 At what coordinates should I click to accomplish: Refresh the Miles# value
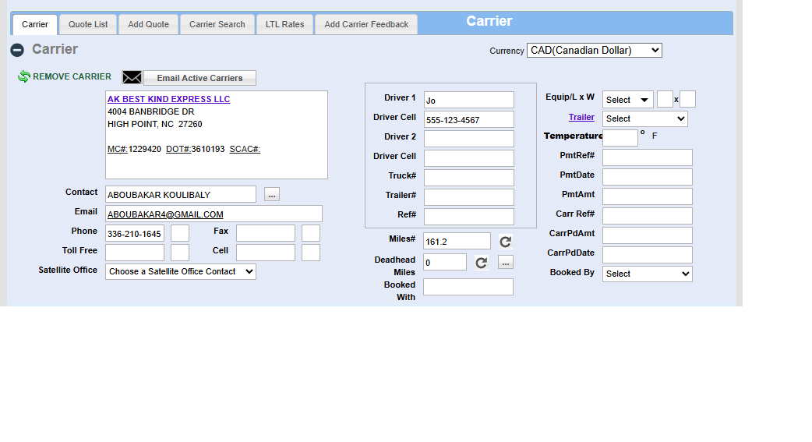(506, 242)
